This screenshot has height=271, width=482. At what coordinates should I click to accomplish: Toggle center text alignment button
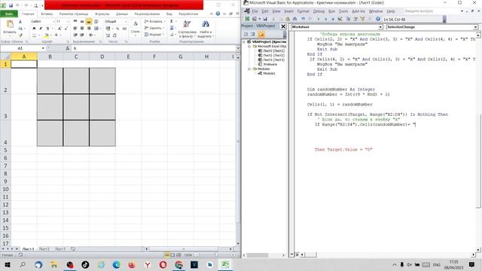[82, 29]
